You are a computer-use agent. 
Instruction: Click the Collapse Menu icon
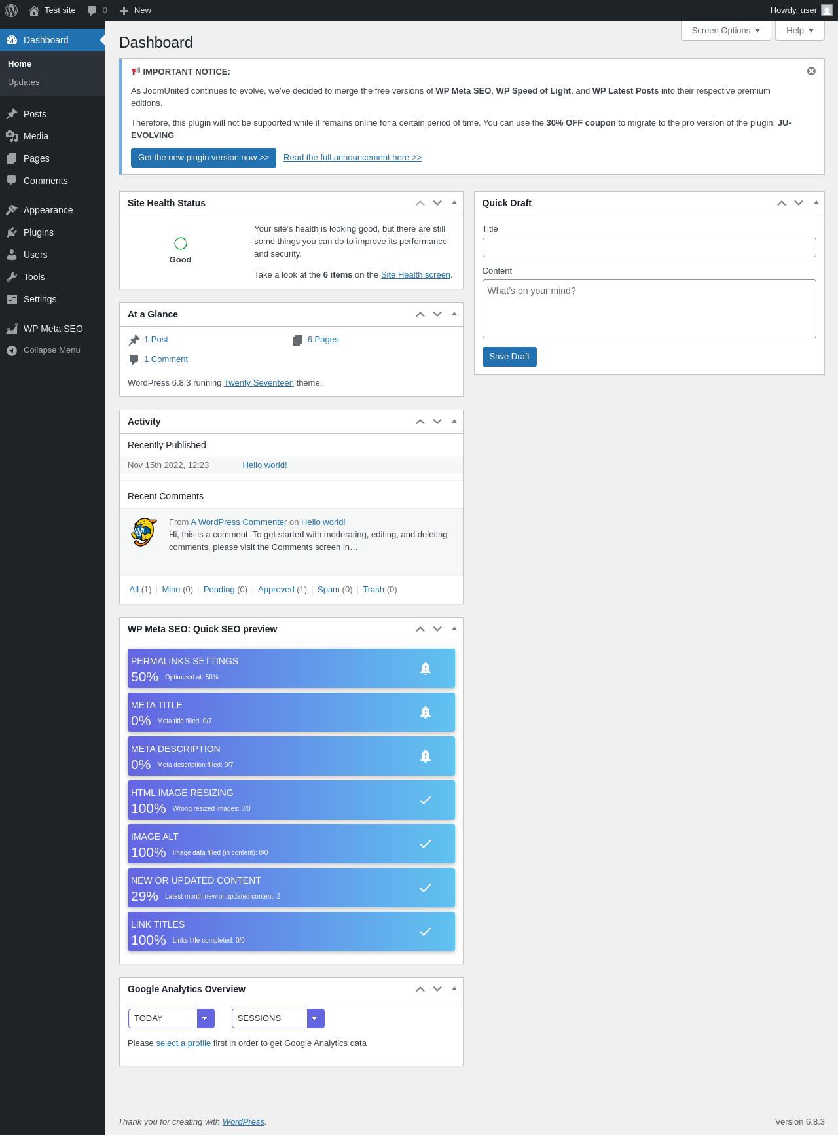(x=12, y=350)
